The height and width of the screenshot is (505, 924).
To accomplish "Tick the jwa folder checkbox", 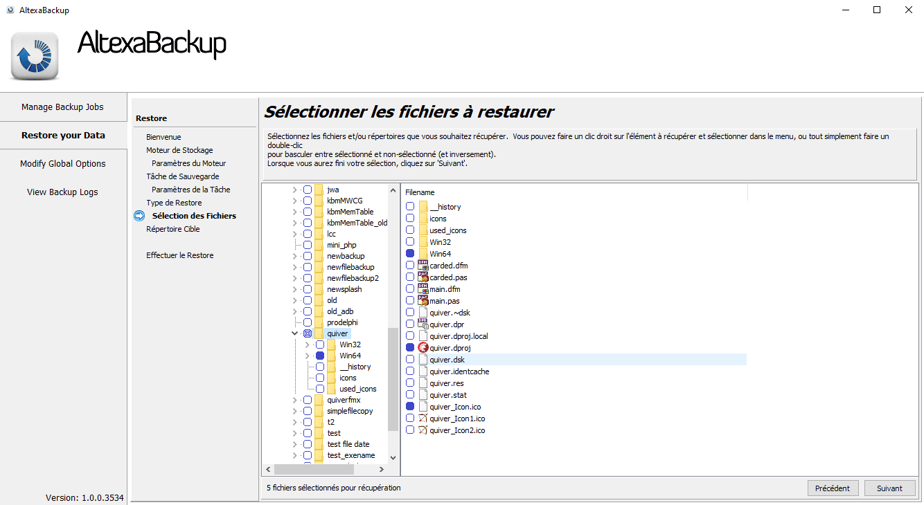I will [x=308, y=190].
